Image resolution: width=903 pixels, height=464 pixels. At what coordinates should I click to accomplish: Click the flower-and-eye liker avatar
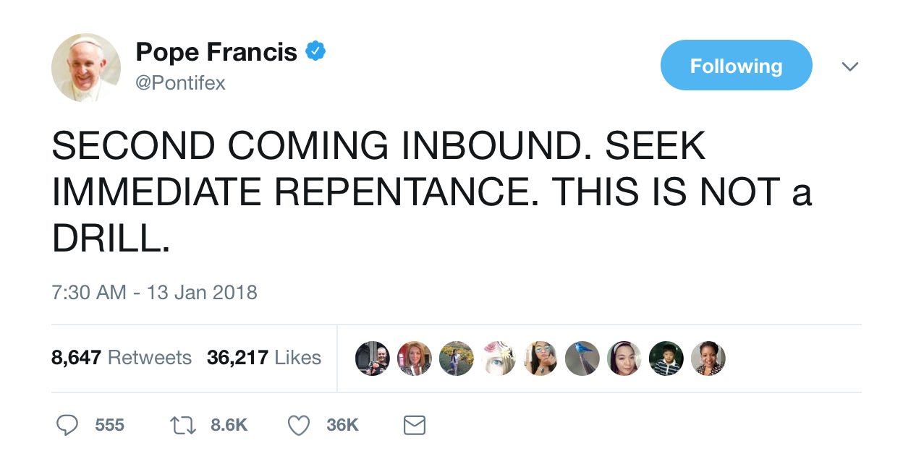499,358
